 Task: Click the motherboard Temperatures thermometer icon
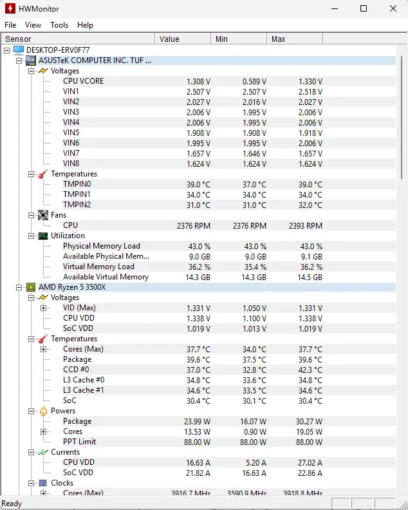[43, 174]
